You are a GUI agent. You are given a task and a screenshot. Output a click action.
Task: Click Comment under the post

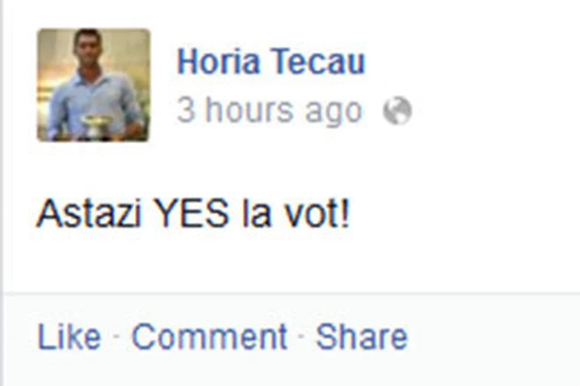pos(209,336)
